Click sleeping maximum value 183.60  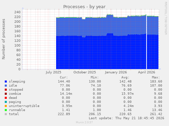pyautogui.click(x=156, y=82)
